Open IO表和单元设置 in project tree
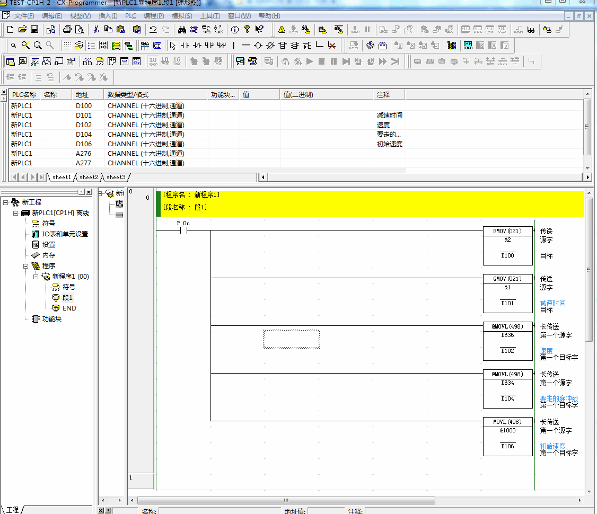This screenshot has width=597, height=514. point(65,234)
